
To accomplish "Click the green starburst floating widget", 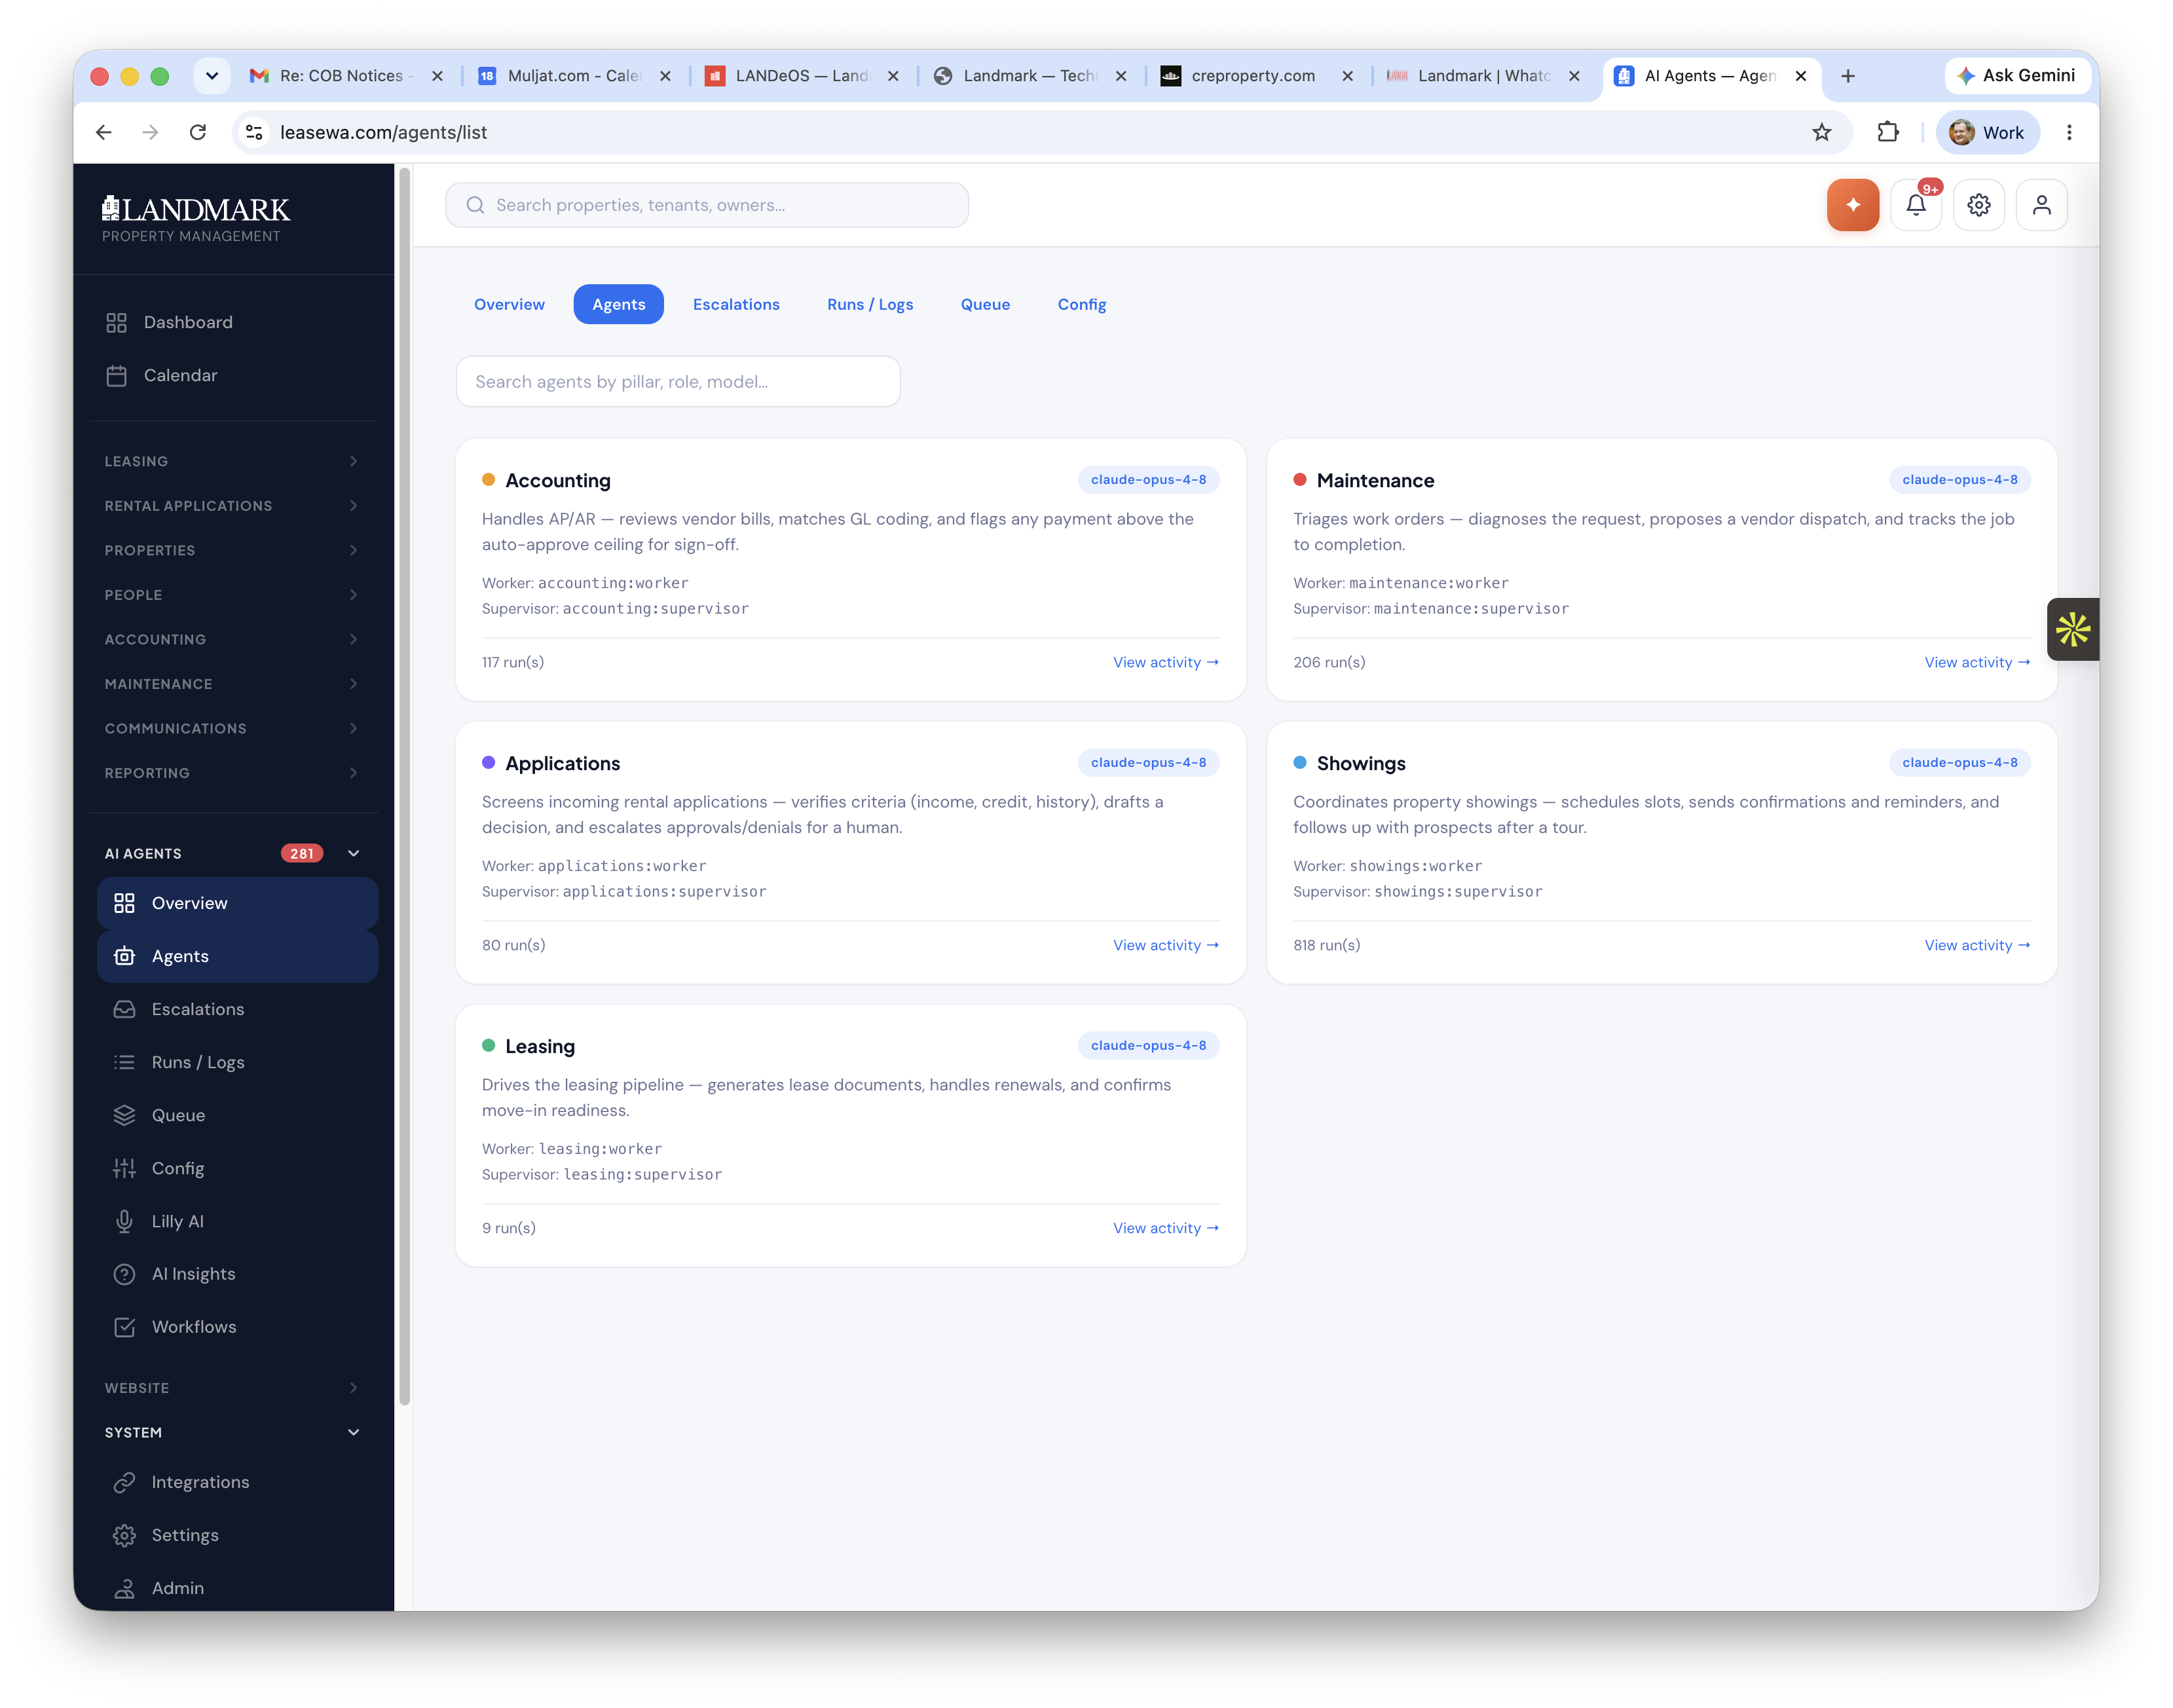I will [2072, 629].
